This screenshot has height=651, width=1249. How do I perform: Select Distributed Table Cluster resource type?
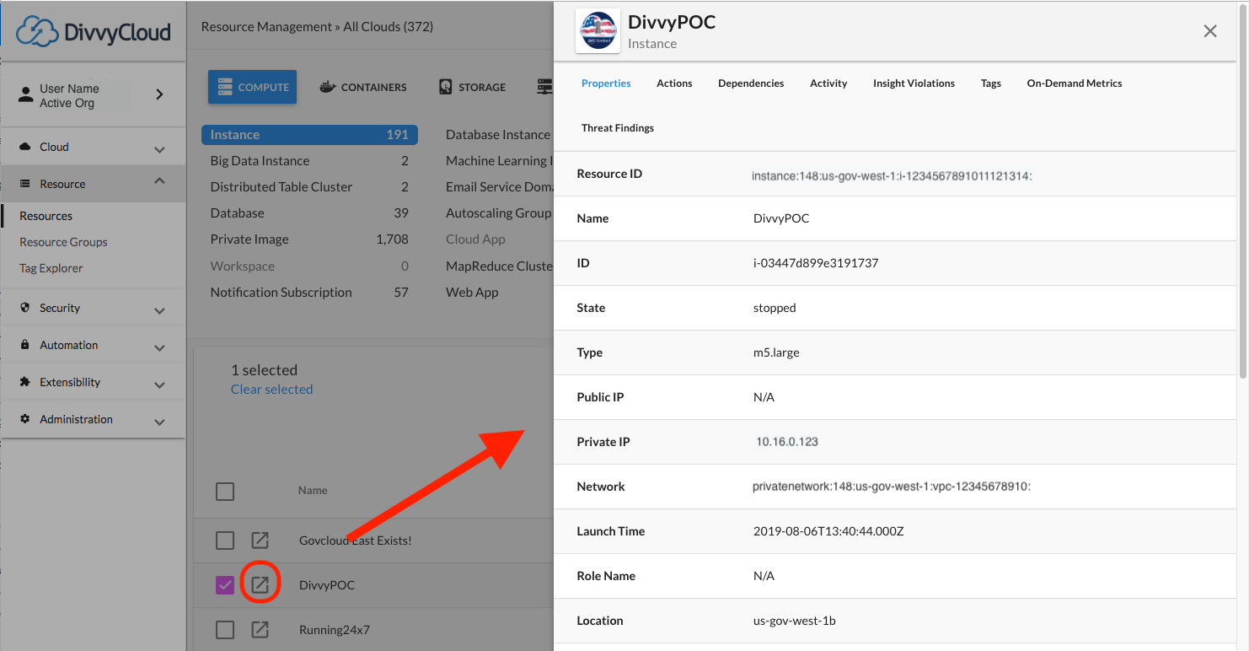pos(309,187)
